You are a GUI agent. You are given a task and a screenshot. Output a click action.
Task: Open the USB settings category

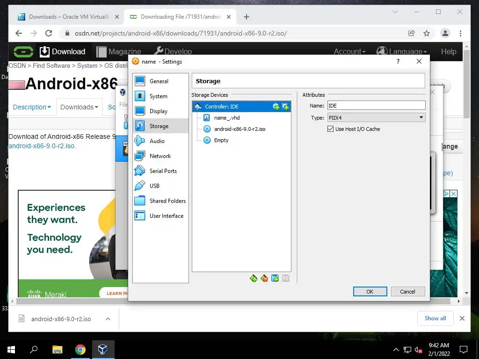point(161,186)
